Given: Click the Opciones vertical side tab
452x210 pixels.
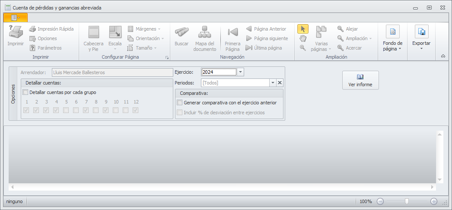Looking at the screenshot, I should coord(13,94).
